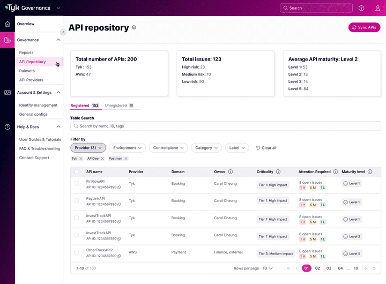The height and width of the screenshot is (284, 386).
Task: Click the Owner column info icon
Action: 231,172
